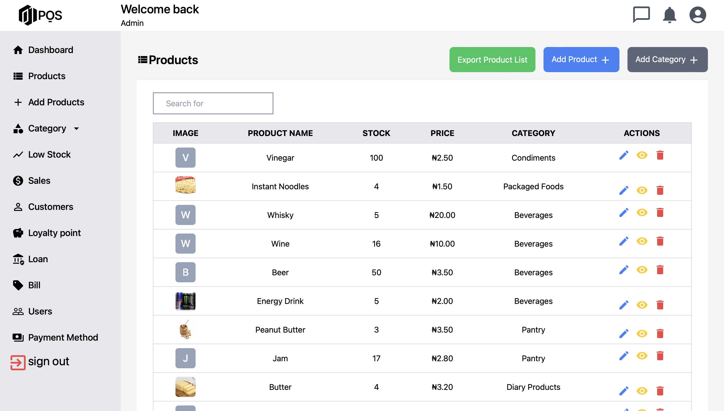View the Jam product details
This screenshot has height=411, width=724.
(642, 356)
